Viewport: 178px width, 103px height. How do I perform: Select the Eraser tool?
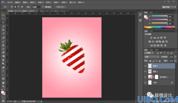point(3,53)
